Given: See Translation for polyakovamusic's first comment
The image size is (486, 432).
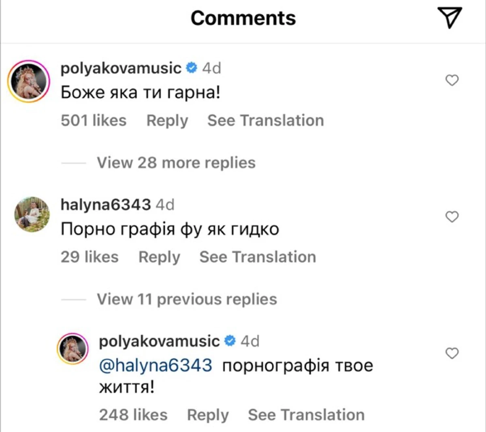Looking at the screenshot, I should pos(265,120).
